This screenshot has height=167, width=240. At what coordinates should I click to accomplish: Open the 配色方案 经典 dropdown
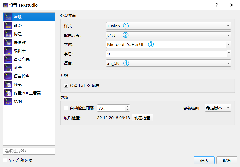[x=168, y=35]
